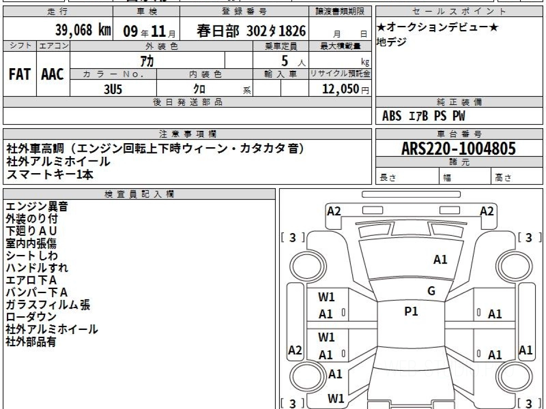Viewport: 546px width, 409px height.
Task: Click the inspection date 09年11月
Action: click(149, 31)
